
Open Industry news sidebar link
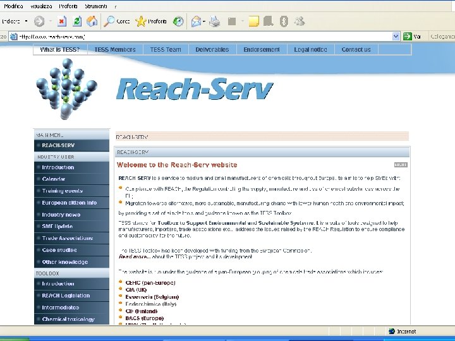coord(71,215)
